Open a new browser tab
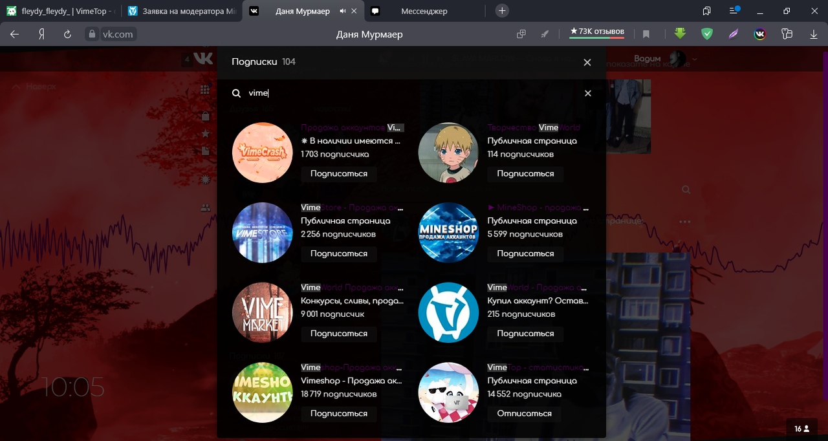Screen dimensions: 828x441 [502, 11]
